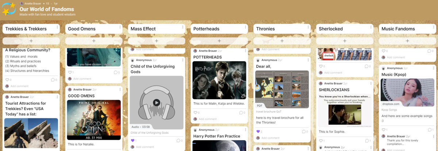Screen dimensions: 438x151
Task: Add comment on POTTERHEADS post
Action: click(x=208, y=119)
